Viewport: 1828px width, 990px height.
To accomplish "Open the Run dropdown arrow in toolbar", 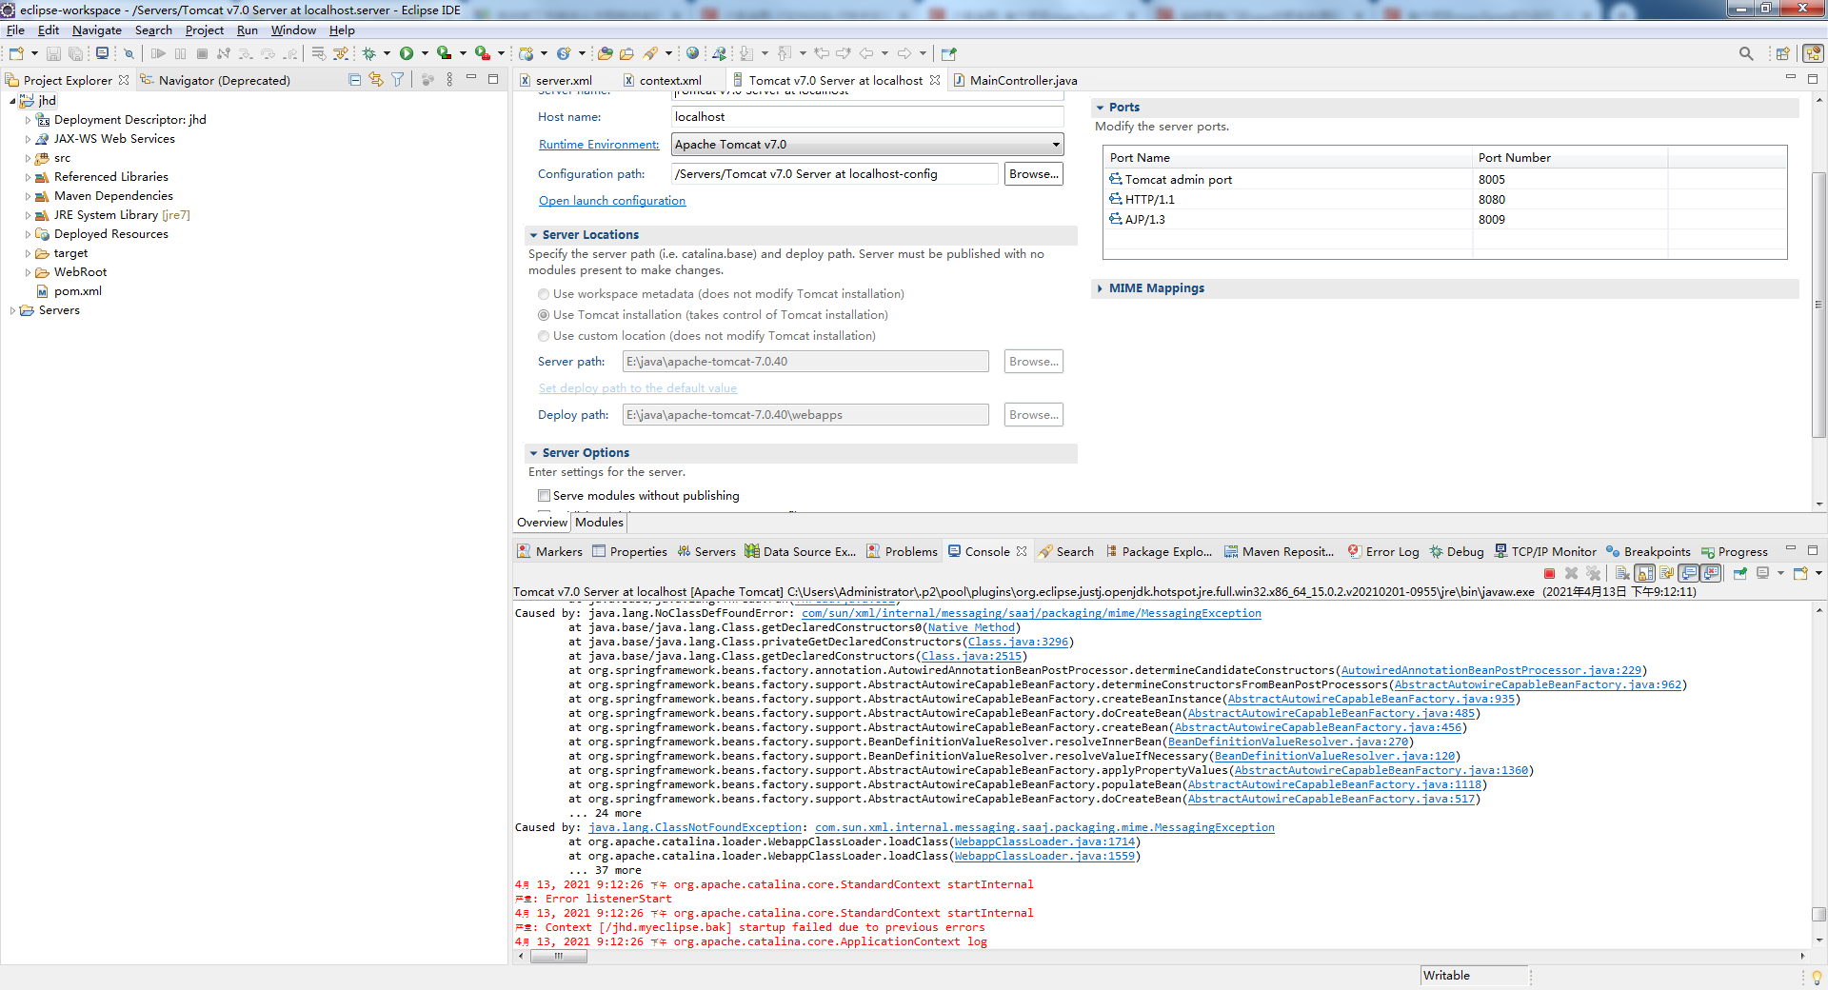I will [425, 53].
